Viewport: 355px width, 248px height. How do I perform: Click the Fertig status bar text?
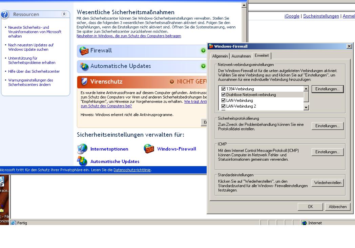coord(22,223)
